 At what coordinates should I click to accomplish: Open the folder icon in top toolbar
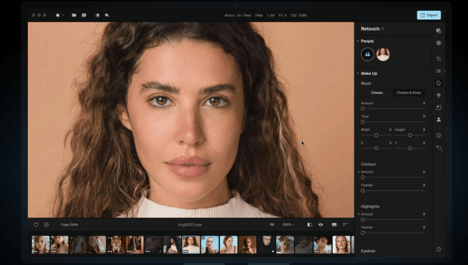pyautogui.click(x=74, y=15)
